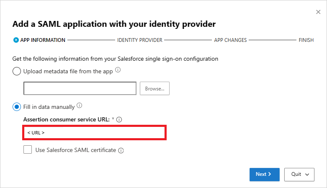Viewport: 327px width, 188px height.
Task: Click info icon for Assertion consumer service URL
Action: click(119, 120)
